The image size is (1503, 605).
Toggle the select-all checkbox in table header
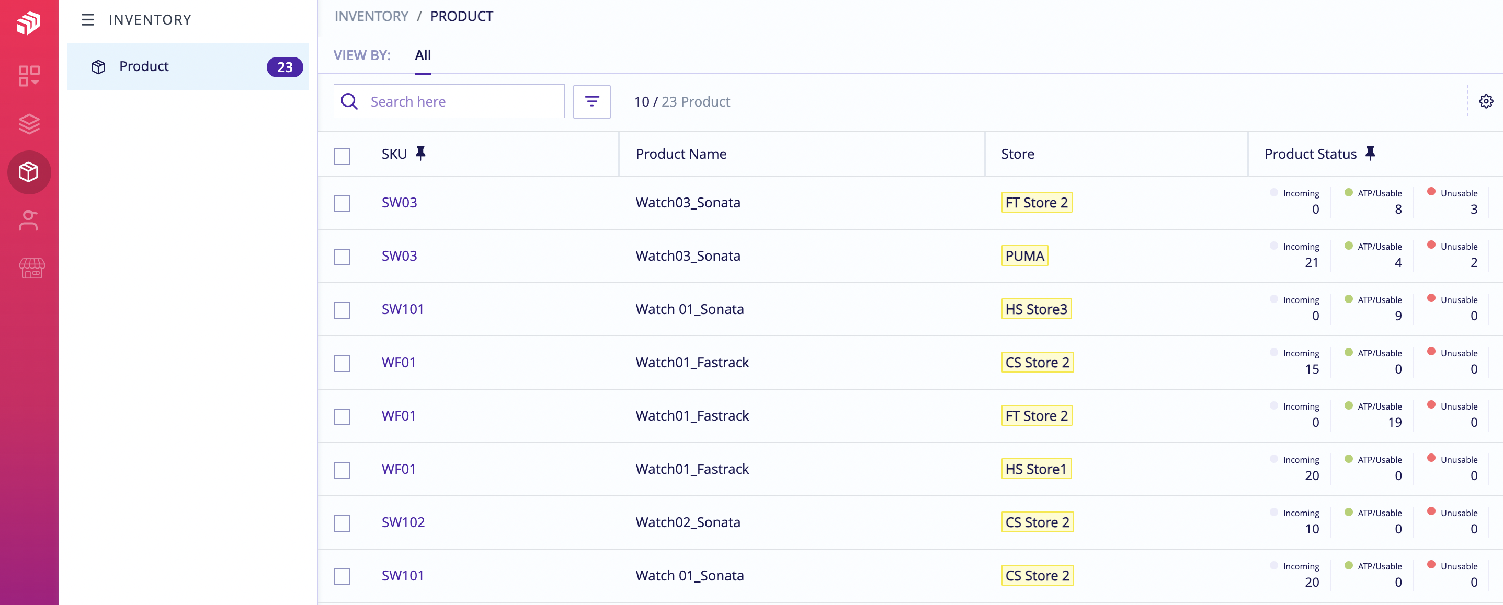pyautogui.click(x=342, y=156)
